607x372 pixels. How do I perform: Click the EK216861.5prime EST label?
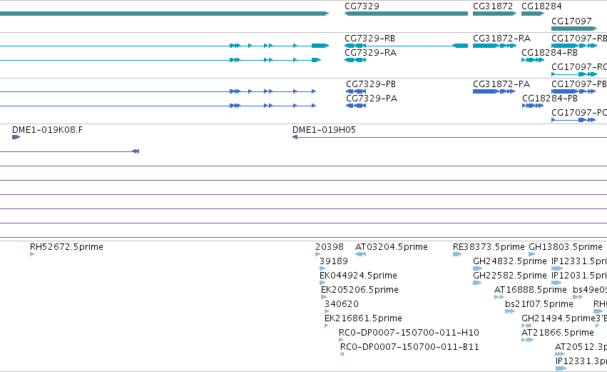coord(363,318)
